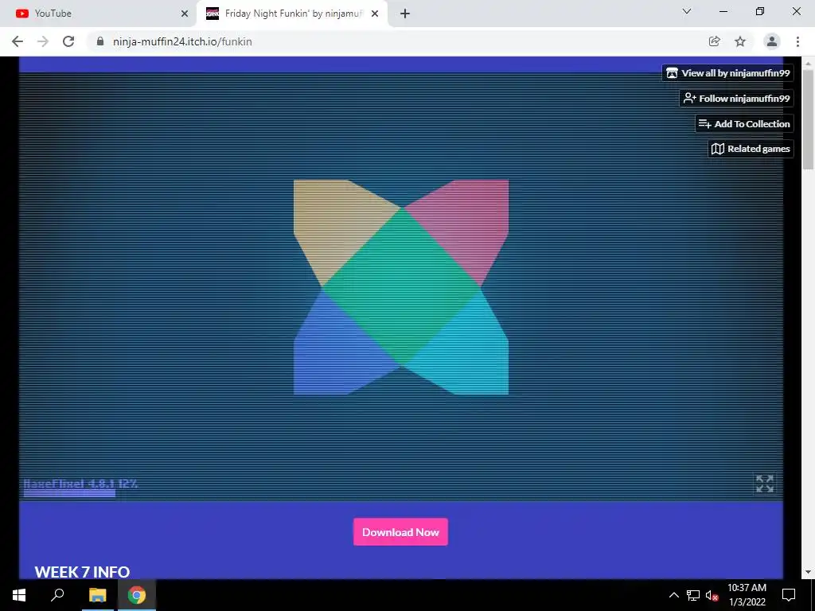The image size is (815, 611).
Task: Click the Download Now button
Action: [401, 532]
